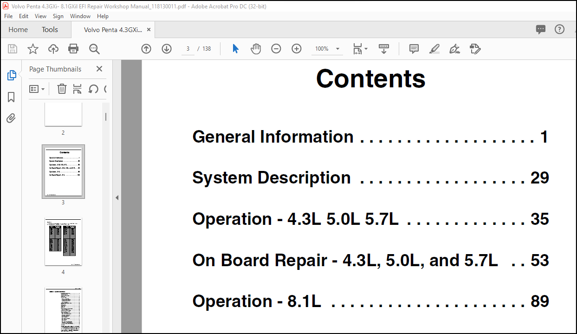Open comments chat bubble icon
577x334 pixels.
tap(541, 29)
